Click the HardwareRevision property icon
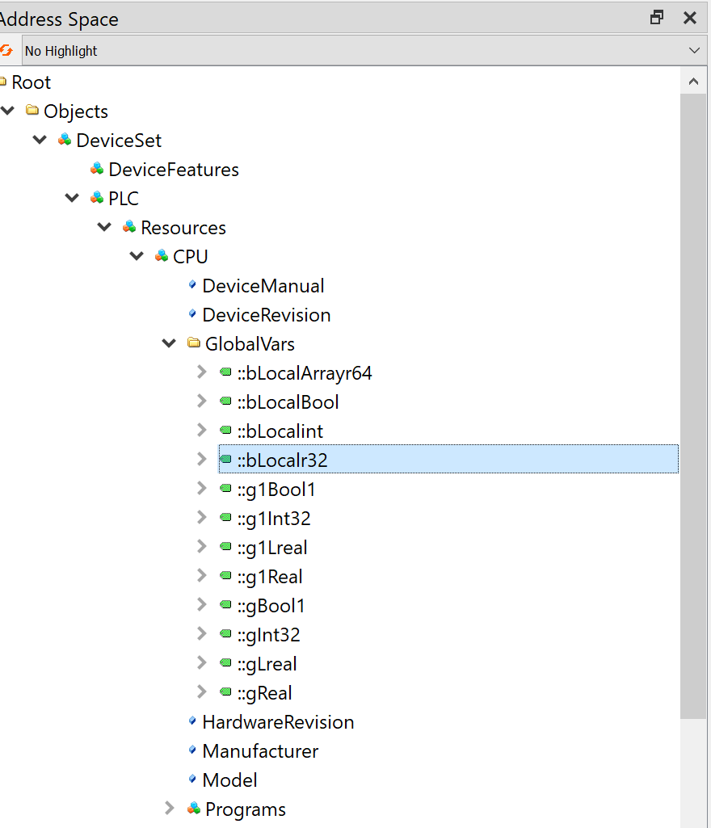The height and width of the screenshot is (828, 711). [x=192, y=721]
